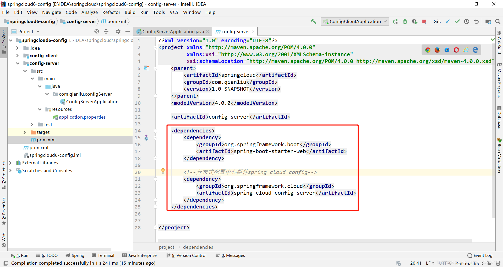Screen dimensions: 503x267
Task: Run ConfigClientApplication with the rerun icon
Action: (x=395, y=21)
